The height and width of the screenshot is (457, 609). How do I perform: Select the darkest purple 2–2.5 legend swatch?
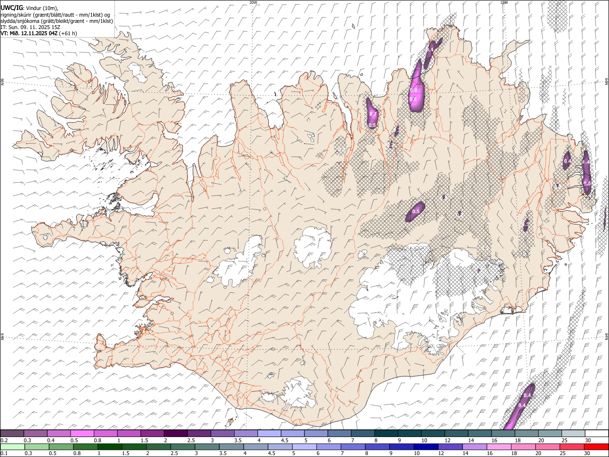[x=176, y=433]
